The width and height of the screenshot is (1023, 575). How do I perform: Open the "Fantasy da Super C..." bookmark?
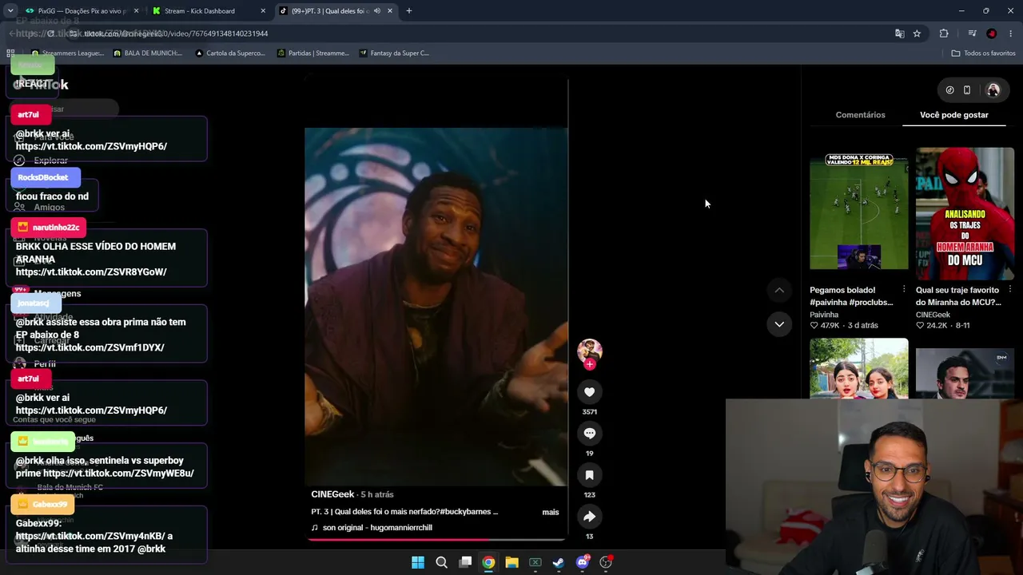tap(394, 54)
